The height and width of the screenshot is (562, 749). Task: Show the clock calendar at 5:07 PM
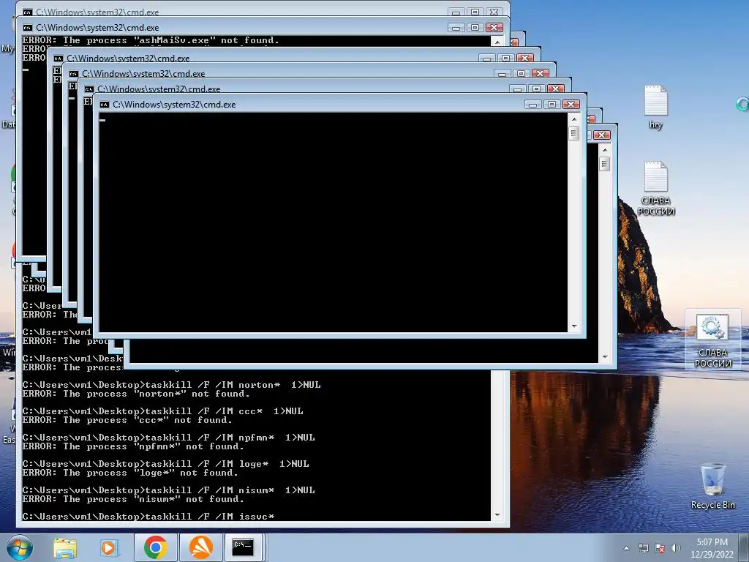pyautogui.click(x=712, y=548)
